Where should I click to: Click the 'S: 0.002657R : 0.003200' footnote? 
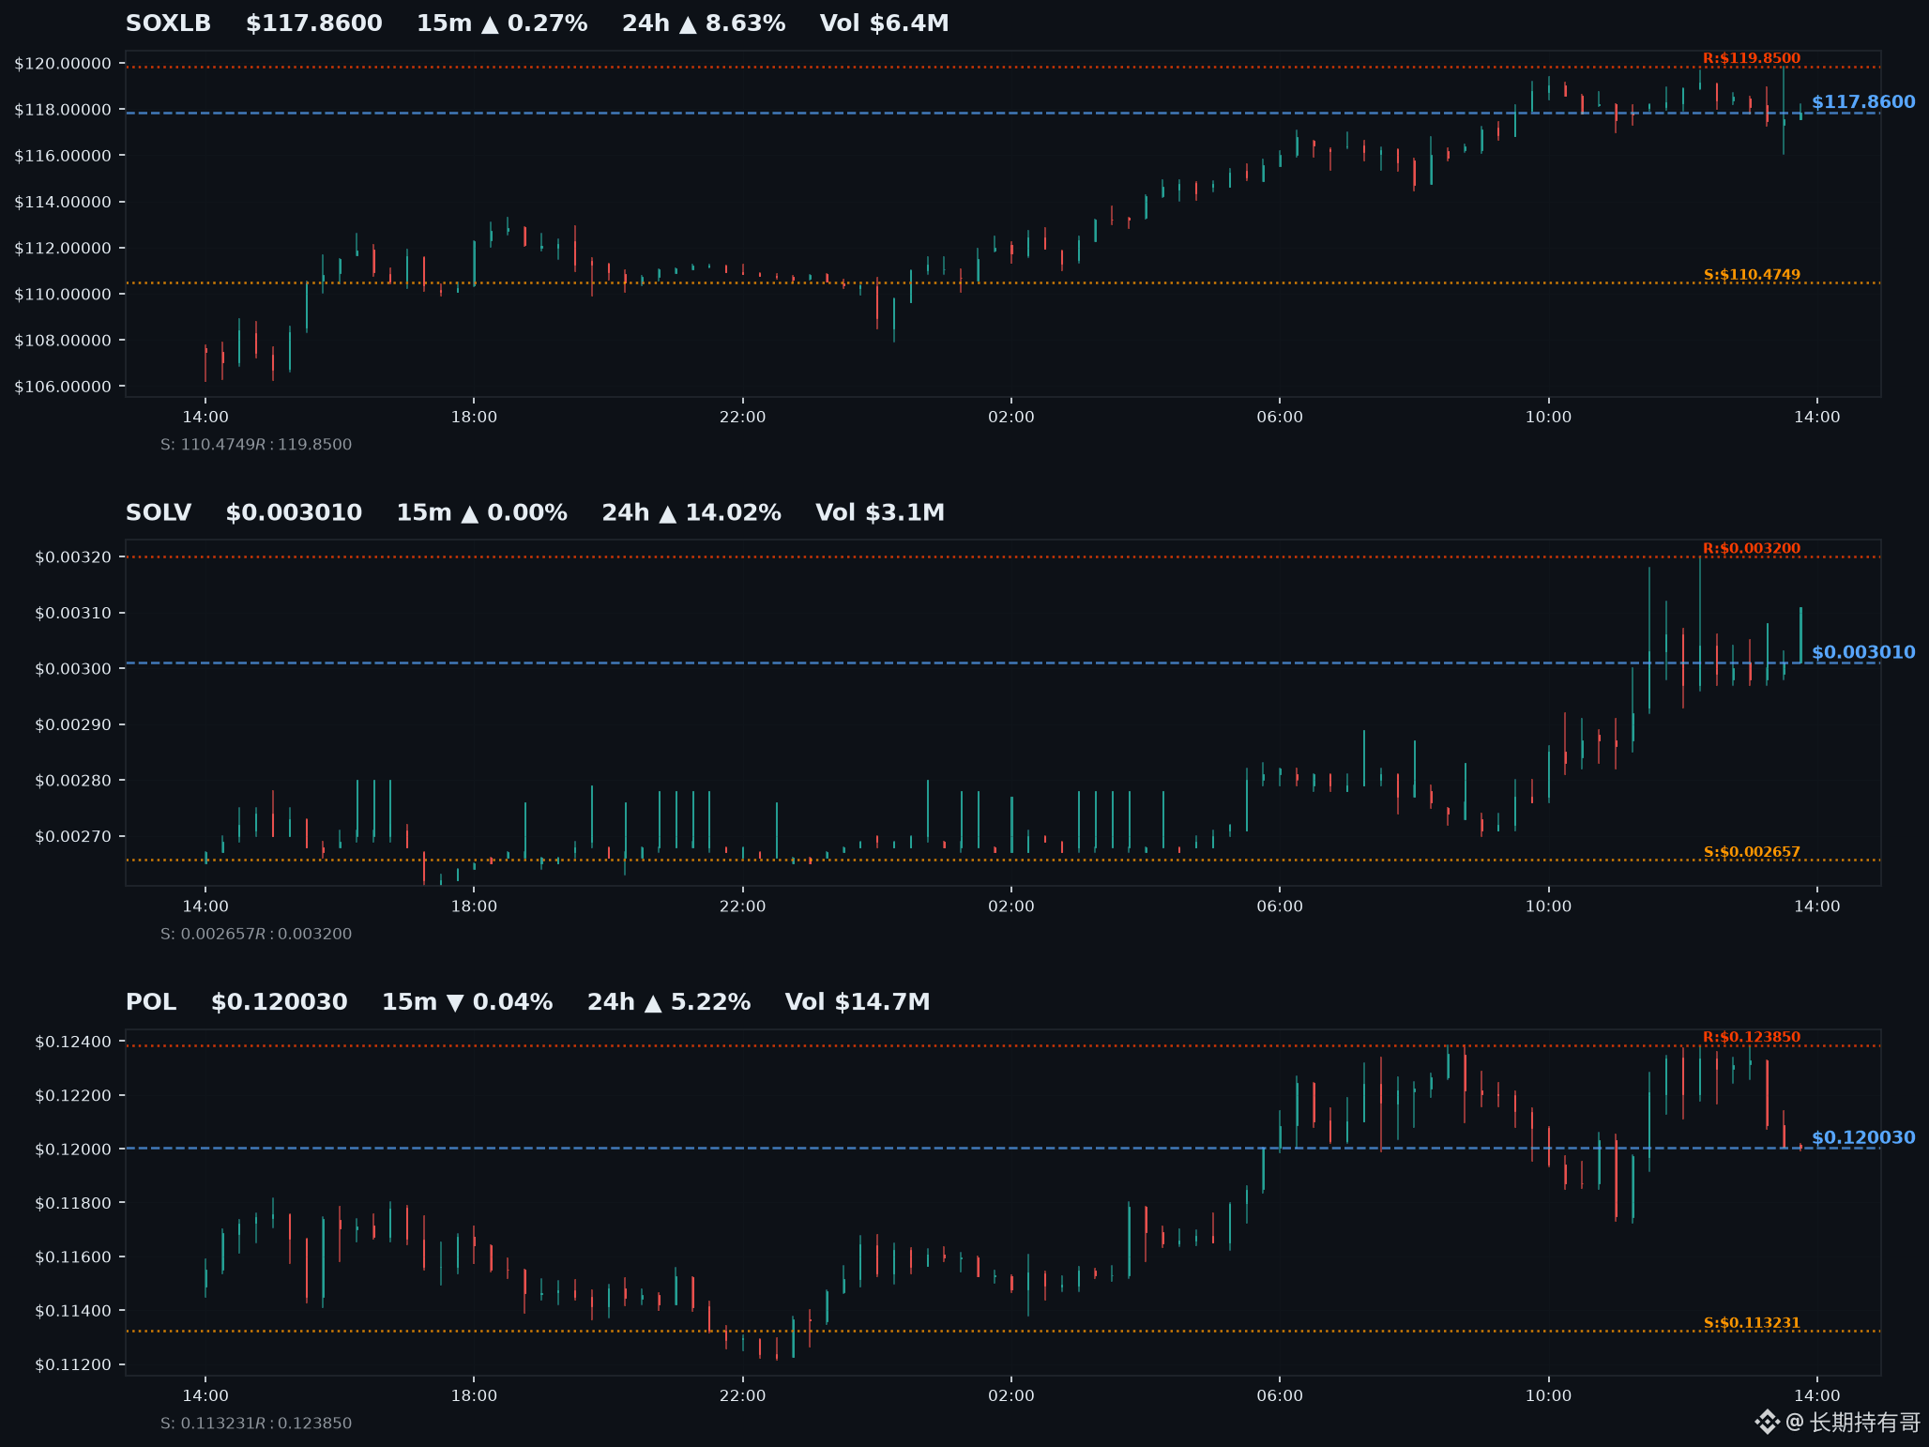[256, 934]
